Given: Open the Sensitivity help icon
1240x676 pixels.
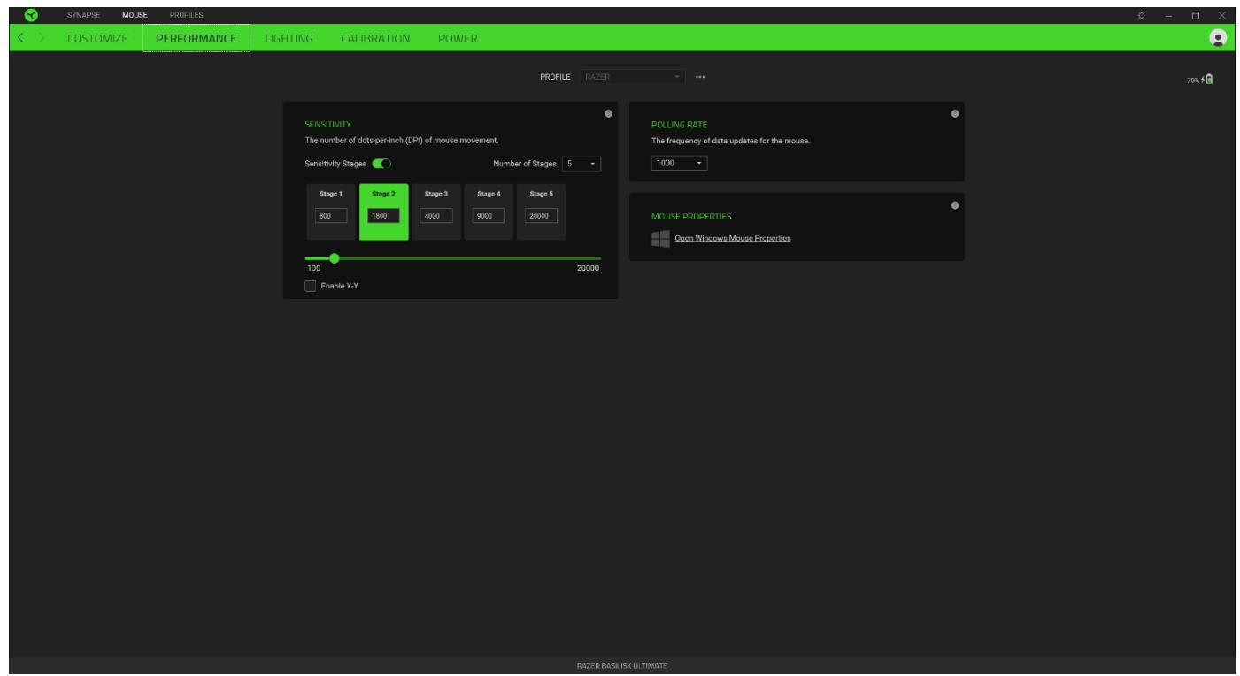Looking at the screenshot, I should pos(608,113).
